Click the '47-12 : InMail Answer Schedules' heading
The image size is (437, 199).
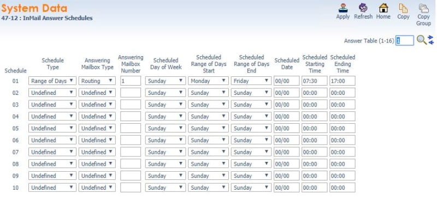47,19
